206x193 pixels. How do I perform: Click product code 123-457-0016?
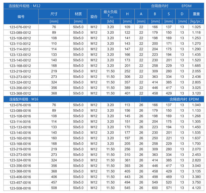point(20,183)
